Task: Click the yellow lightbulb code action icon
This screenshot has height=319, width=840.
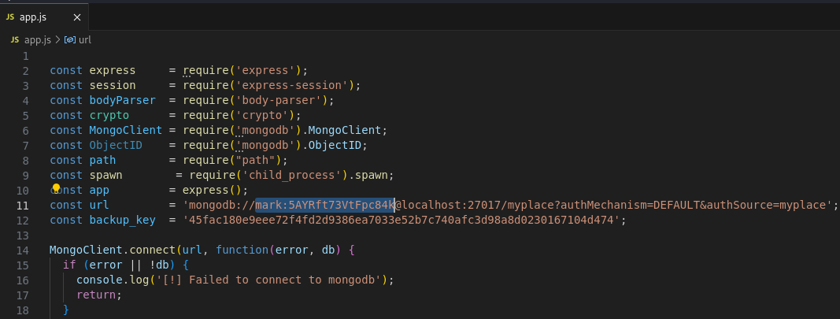Action: [x=57, y=189]
